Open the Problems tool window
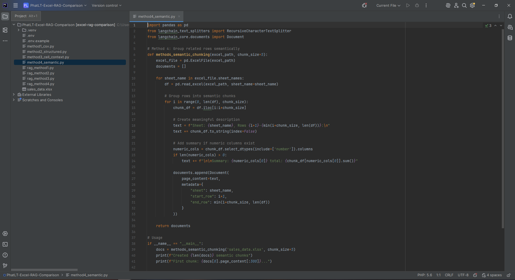The image size is (515, 280). pos(5,255)
